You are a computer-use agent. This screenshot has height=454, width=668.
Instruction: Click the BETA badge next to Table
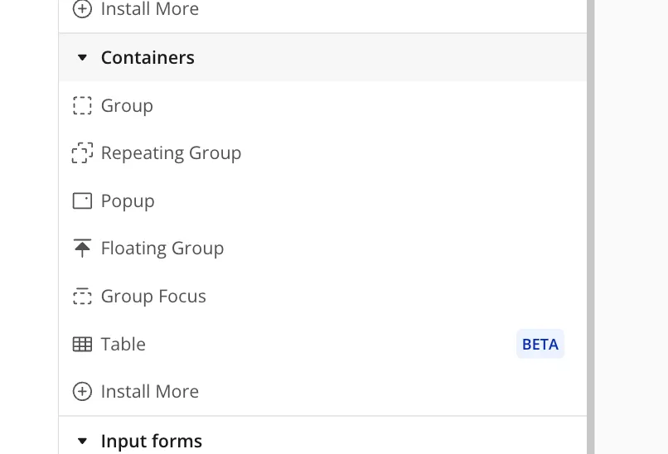click(x=540, y=345)
